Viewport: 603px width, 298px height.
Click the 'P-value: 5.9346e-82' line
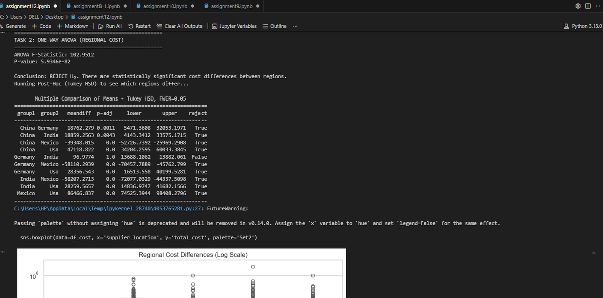pyautogui.click(x=42, y=62)
